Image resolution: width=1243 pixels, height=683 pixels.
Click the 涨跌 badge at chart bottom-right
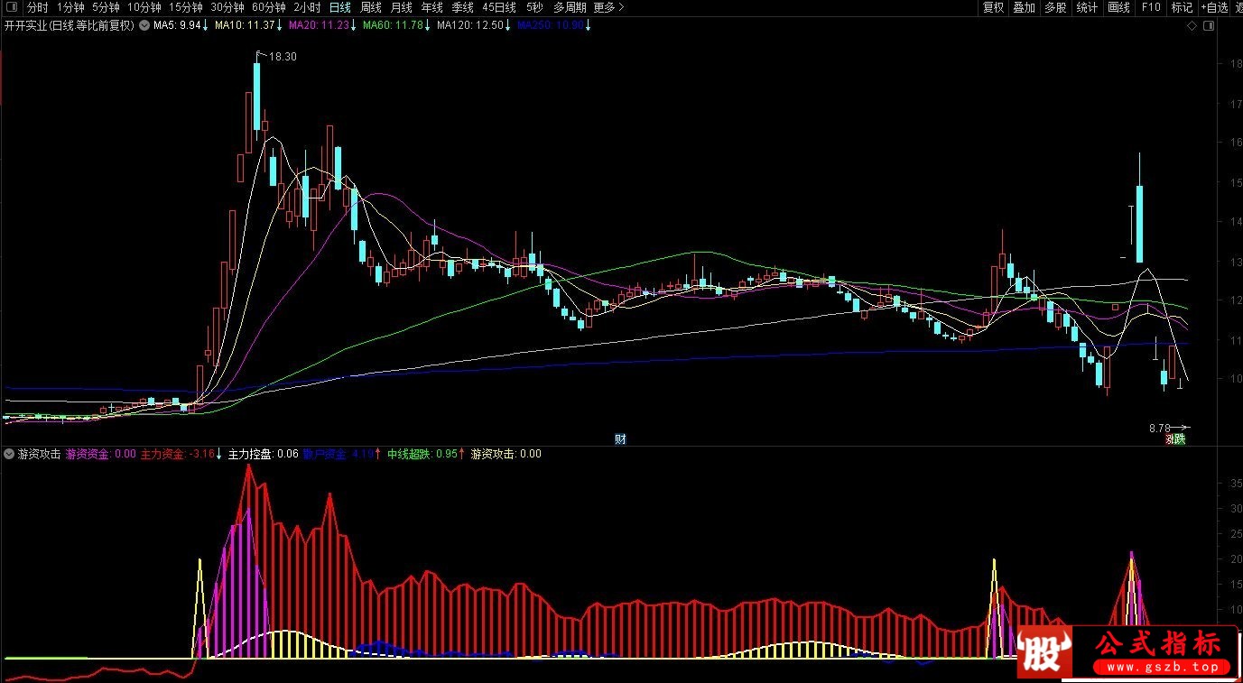click(x=1175, y=439)
